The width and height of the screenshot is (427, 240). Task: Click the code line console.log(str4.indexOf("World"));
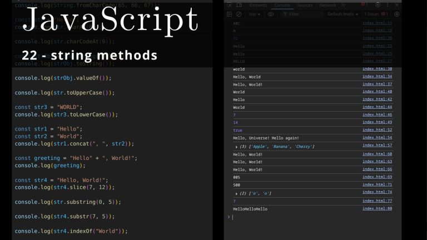tap(71, 231)
